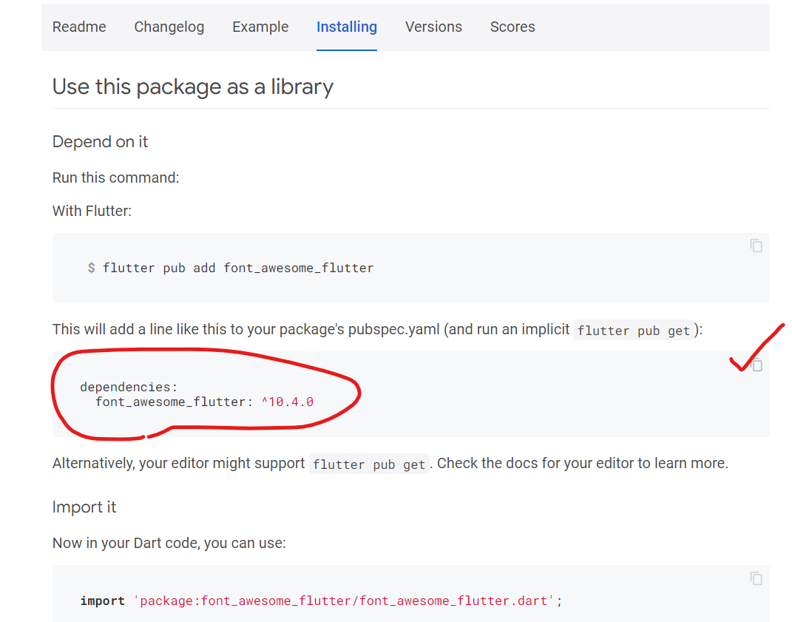
Task: Click 'Now in your Dart code, you can use:' text
Action: (x=169, y=543)
